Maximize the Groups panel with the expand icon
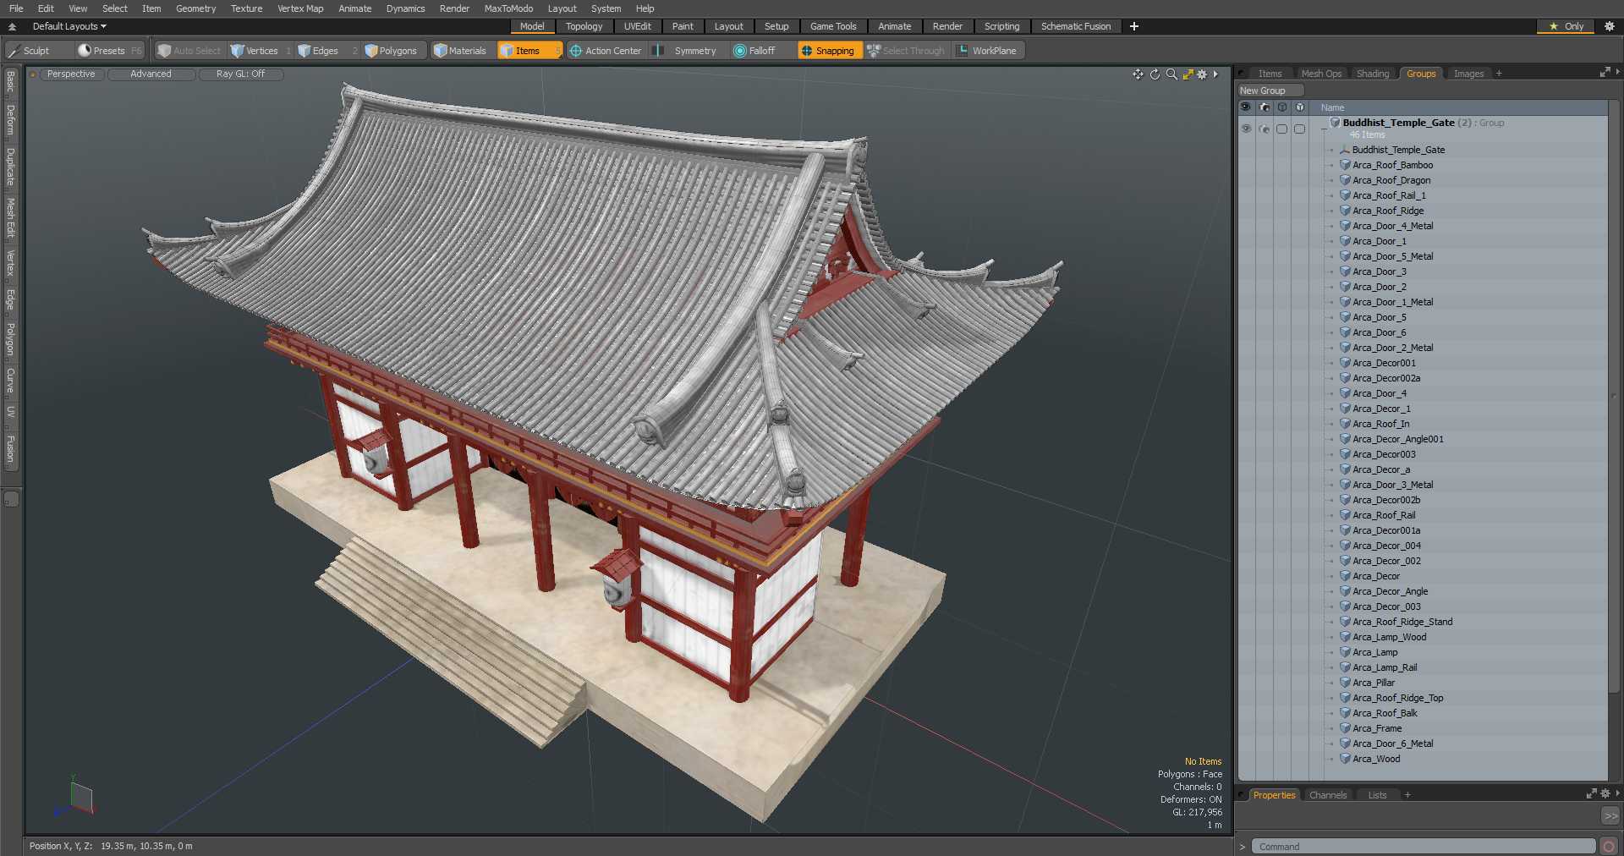Image resolution: width=1624 pixels, height=856 pixels. coord(1605,73)
